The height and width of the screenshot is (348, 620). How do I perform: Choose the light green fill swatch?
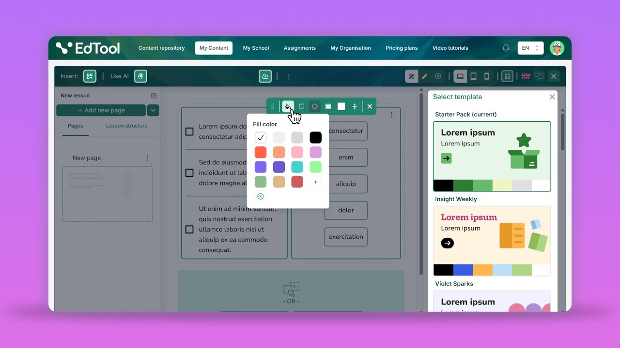[x=316, y=167]
